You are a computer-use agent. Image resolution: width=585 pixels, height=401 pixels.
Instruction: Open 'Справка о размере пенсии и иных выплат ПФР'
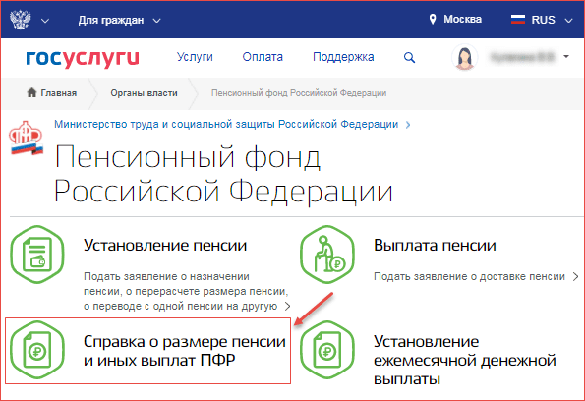click(x=185, y=351)
